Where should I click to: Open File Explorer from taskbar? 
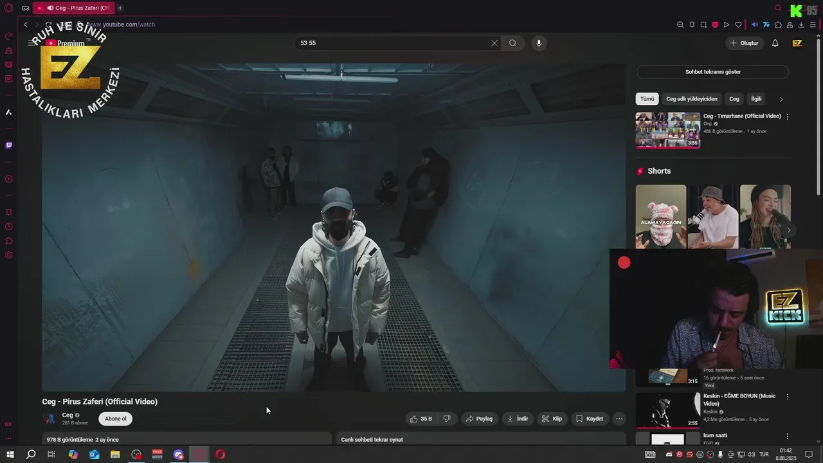coord(115,455)
